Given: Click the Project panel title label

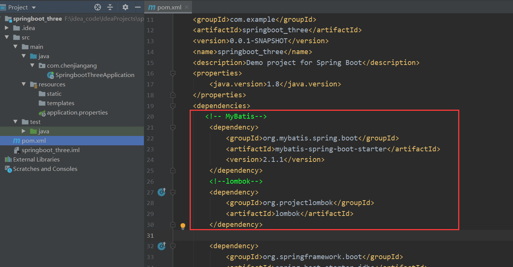Looking at the screenshot, I should [18, 8].
